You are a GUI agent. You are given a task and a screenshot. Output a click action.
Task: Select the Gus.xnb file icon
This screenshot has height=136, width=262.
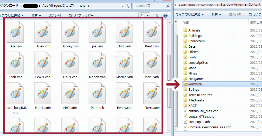tap(15, 32)
